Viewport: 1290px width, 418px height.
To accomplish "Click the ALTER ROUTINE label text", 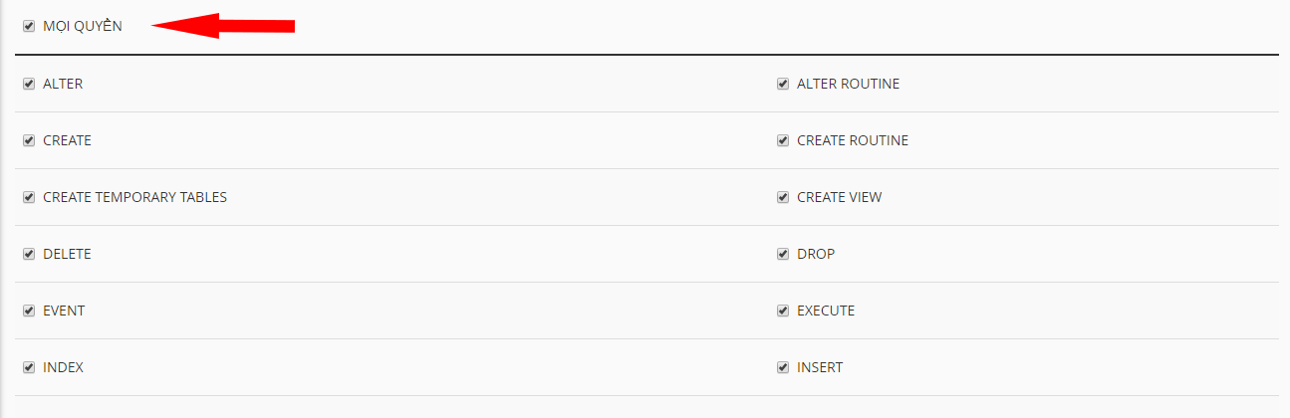I will coord(848,85).
